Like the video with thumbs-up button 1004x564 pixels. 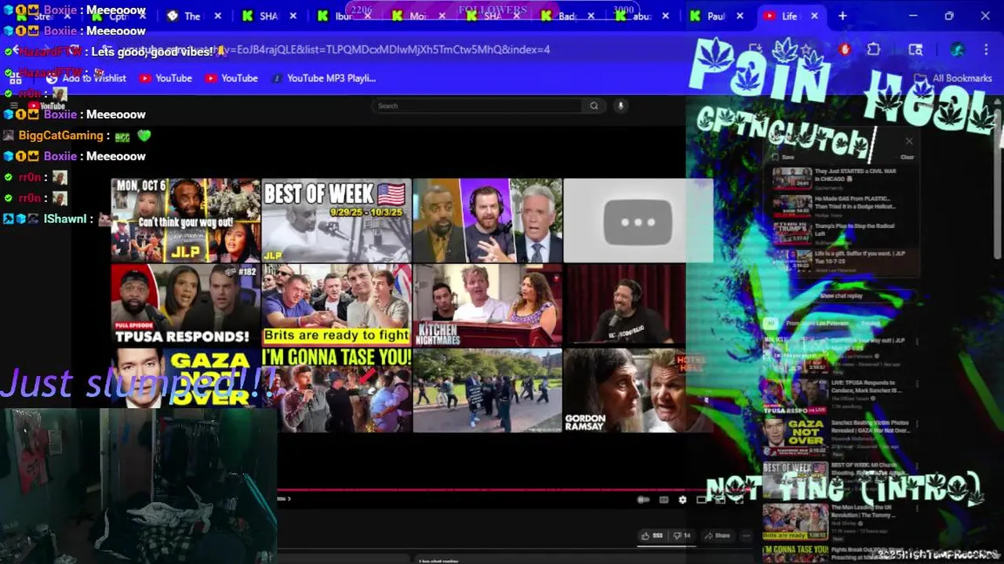click(653, 536)
